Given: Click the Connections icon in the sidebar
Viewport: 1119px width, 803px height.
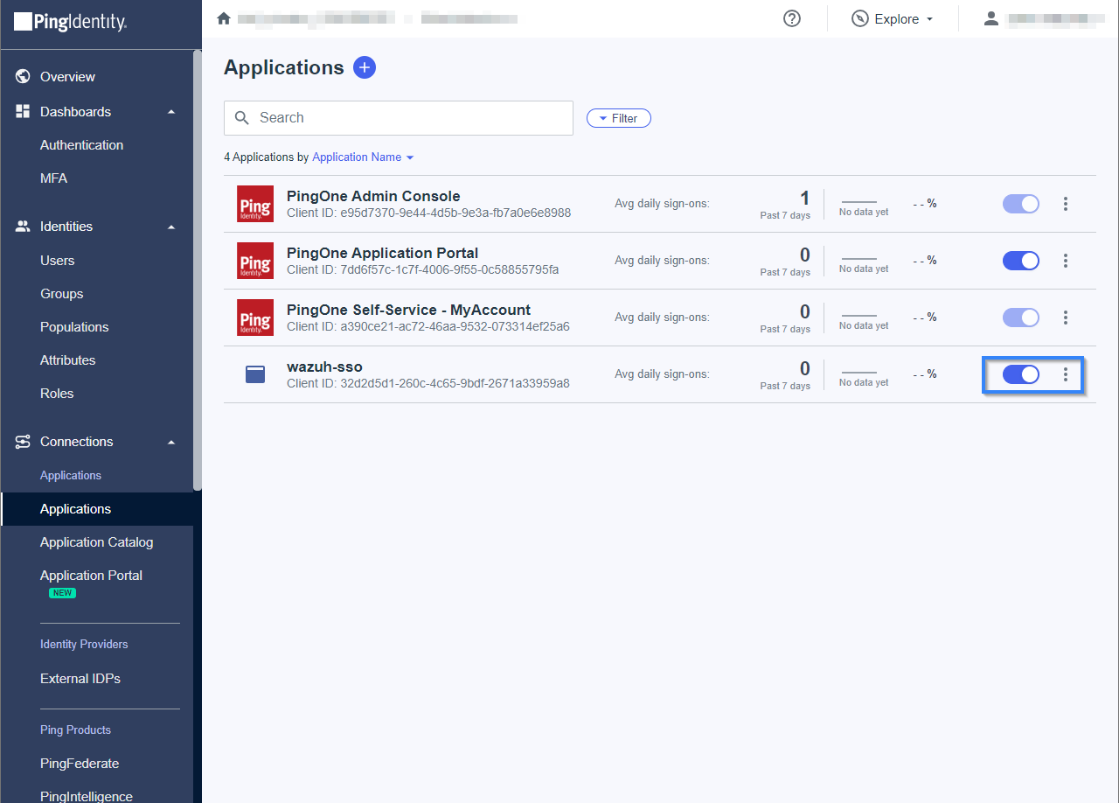Looking at the screenshot, I should 24,442.
